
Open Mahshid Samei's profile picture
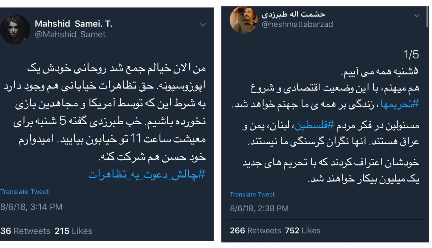(x=15, y=29)
